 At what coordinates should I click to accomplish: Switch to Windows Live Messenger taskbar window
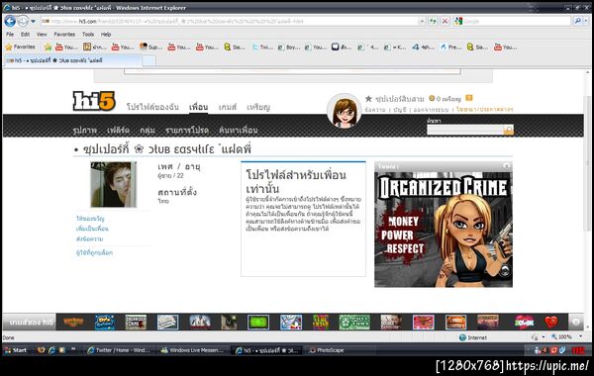[x=193, y=350]
